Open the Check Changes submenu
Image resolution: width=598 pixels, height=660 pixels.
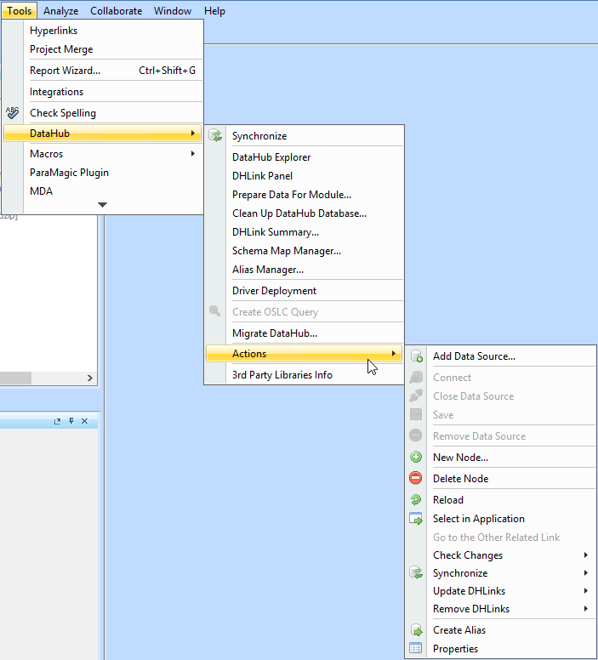click(586, 555)
